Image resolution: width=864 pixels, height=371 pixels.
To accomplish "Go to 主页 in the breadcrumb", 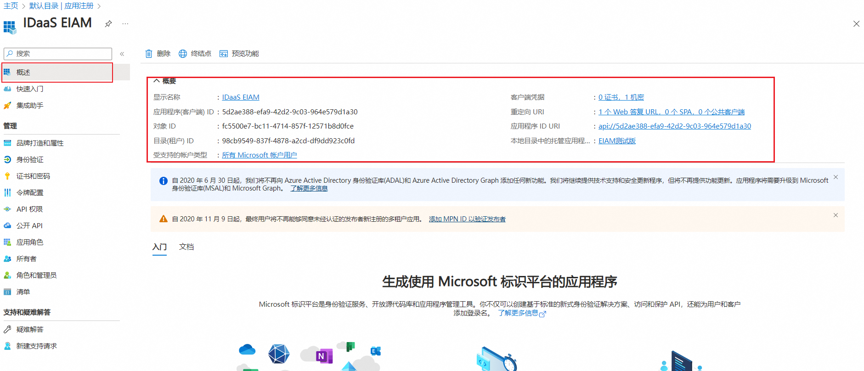I will [x=11, y=6].
